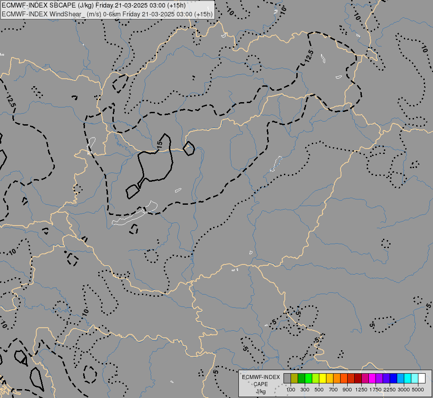This screenshot has height=398, width=433.
Task: Click the SBCAPE title line in header
Action: coord(94,5)
